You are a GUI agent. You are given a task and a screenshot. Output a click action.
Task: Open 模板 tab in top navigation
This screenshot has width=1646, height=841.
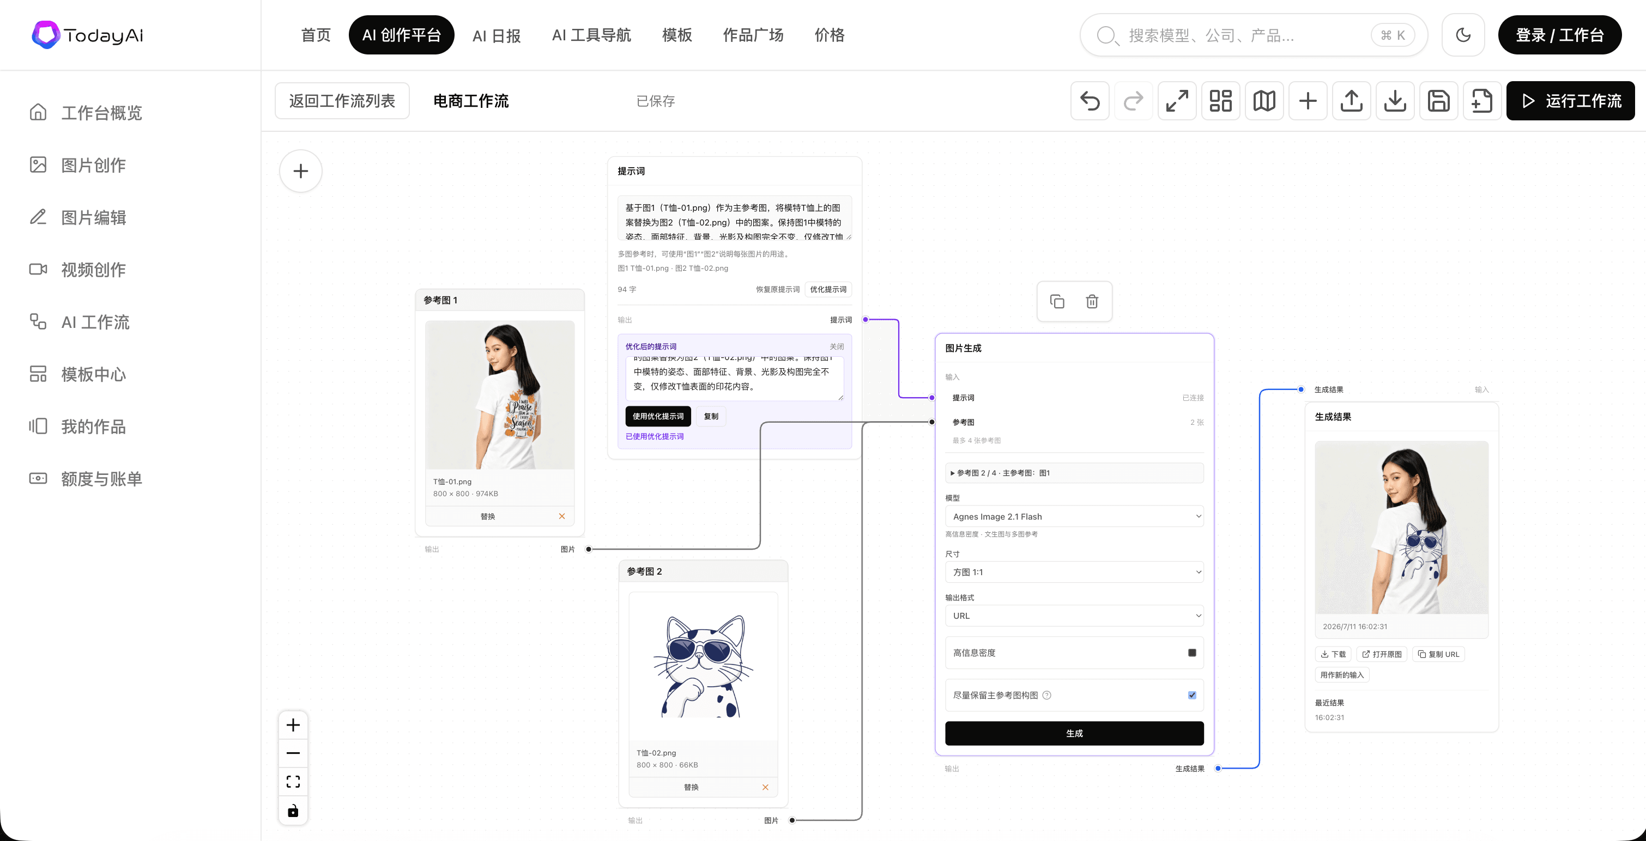point(677,35)
